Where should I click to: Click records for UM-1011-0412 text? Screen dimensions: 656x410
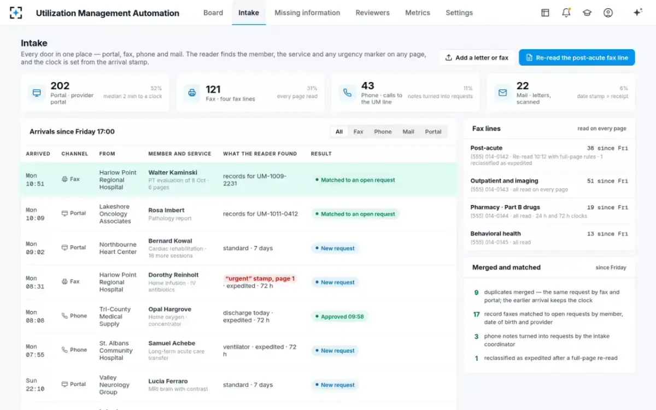(260, 214)
